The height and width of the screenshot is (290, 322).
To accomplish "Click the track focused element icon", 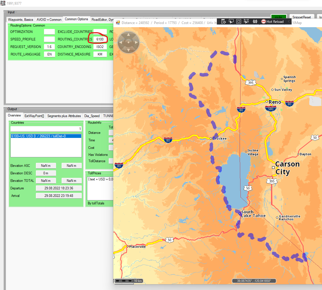I will [x=246, y=21].
